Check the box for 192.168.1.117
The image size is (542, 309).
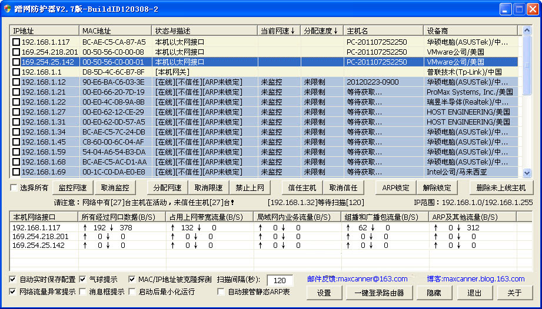[x=16, y=42]
